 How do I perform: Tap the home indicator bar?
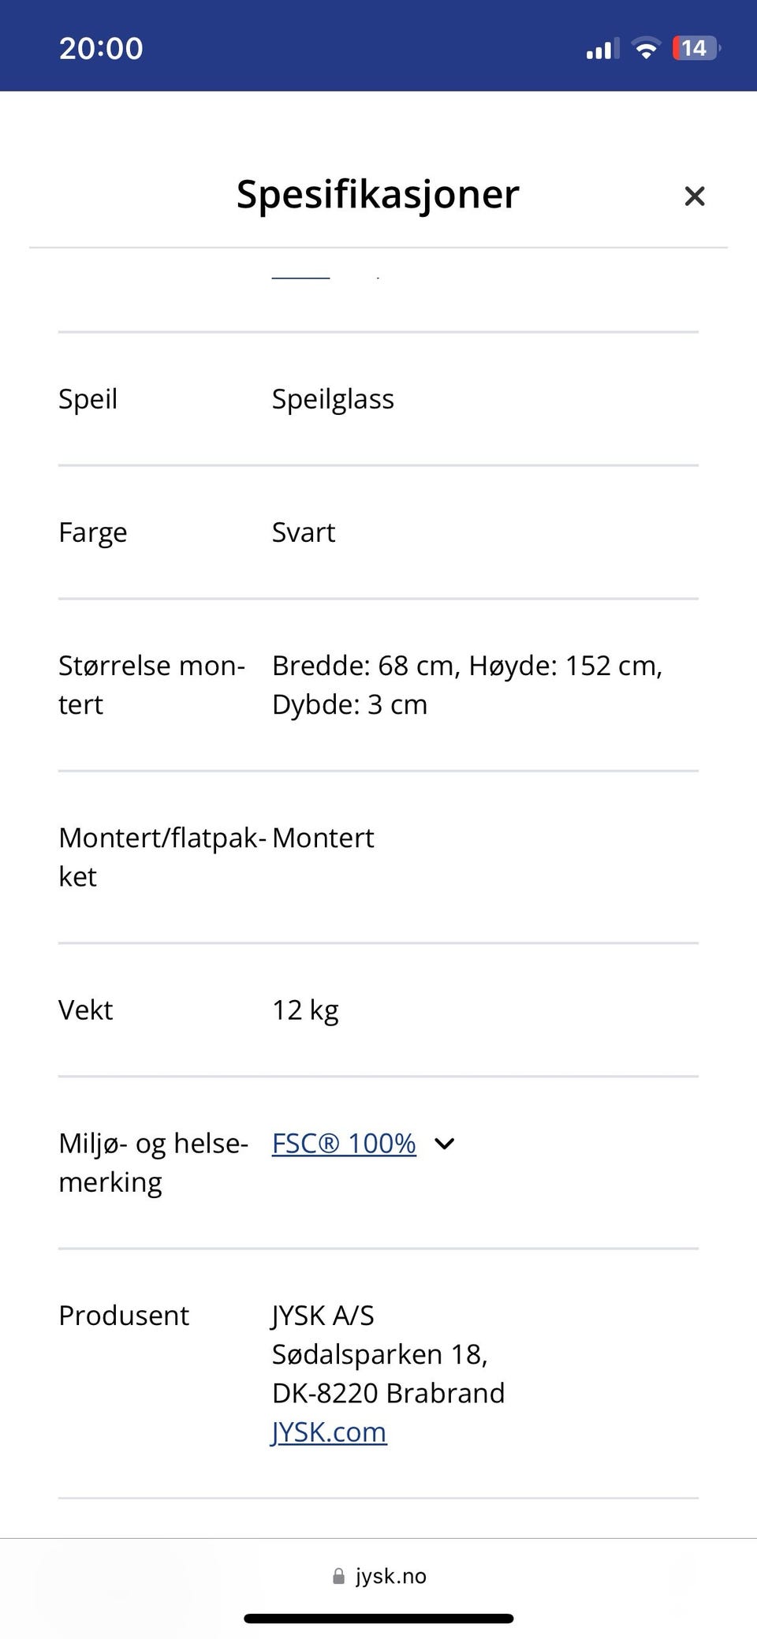(378, 1618)
